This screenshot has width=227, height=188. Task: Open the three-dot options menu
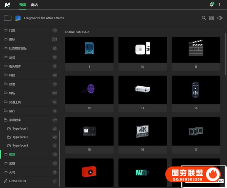click(x=219, y=5)
